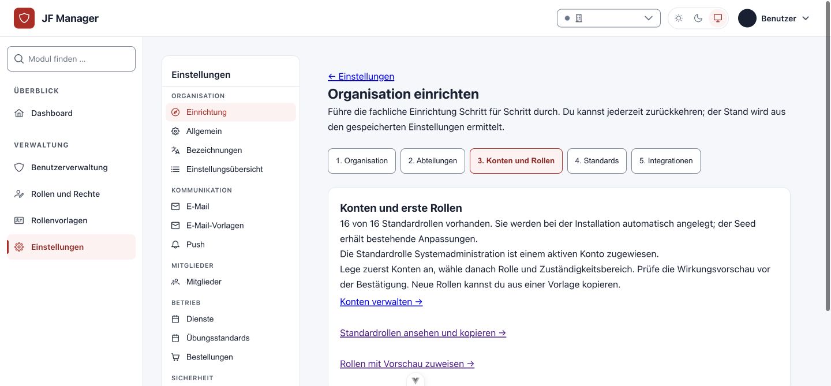The height and width of the screenshot is (386, 831).
Task: Select Einstellungen in the main sidebar
Action: 71,247
